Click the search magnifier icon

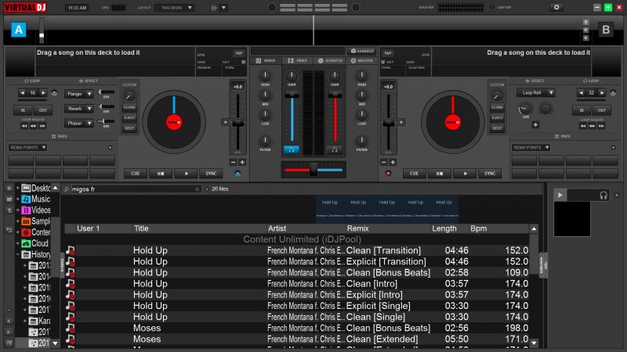[67, 189]
